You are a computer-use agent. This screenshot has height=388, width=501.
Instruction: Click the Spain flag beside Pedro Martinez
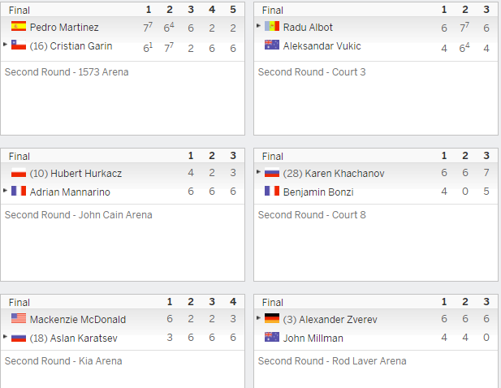point(19,26)
